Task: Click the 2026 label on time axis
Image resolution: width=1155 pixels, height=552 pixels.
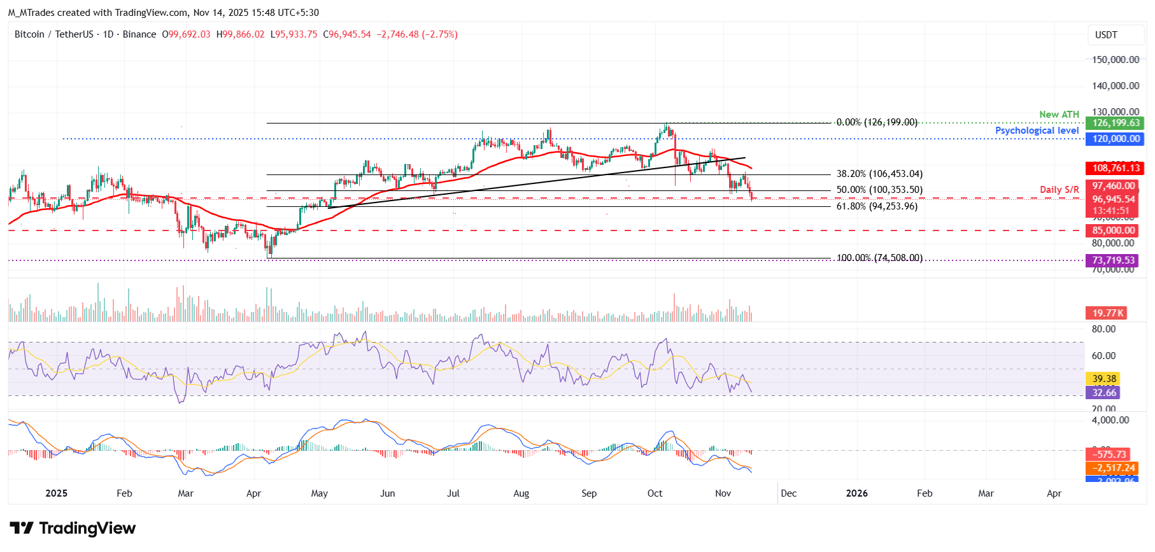Action: [x=856, y=493]
